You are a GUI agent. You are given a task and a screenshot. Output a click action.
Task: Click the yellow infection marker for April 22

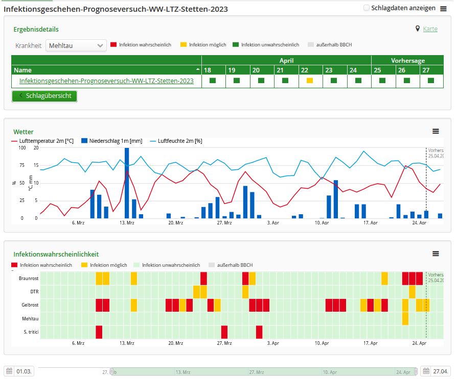309,81
